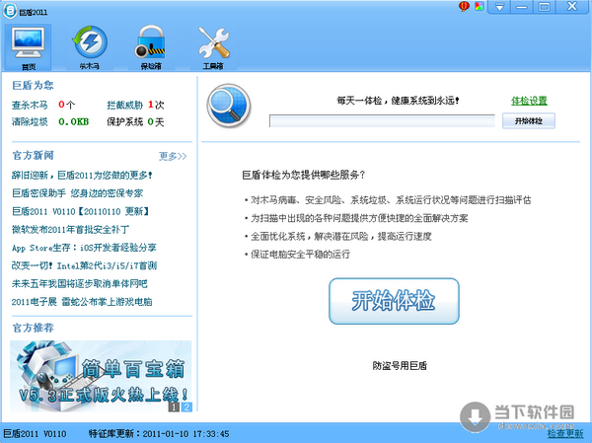This screenshot has height=443, width=592.
Task: Open the colorful skin icon in title bar
Action: pos(480,7)
